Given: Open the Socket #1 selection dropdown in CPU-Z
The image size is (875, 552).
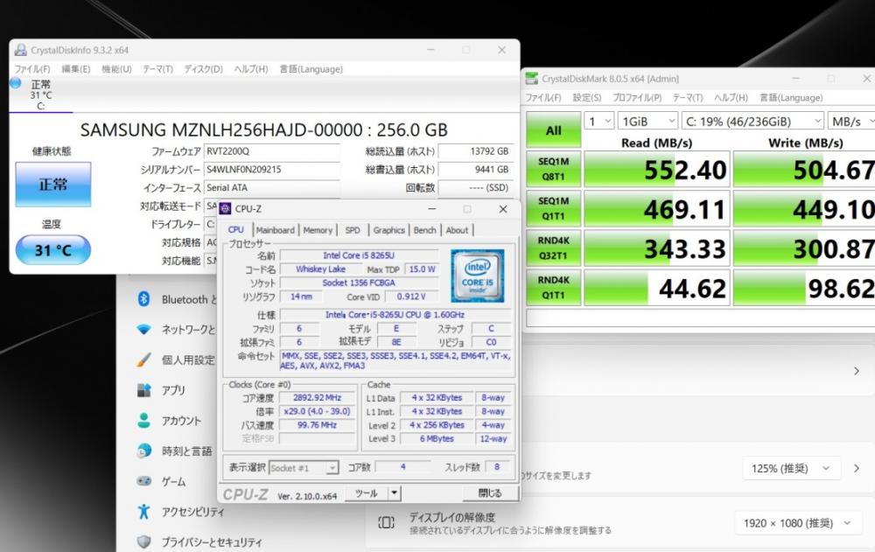Looking at the screenshot, I should (304, 468).
